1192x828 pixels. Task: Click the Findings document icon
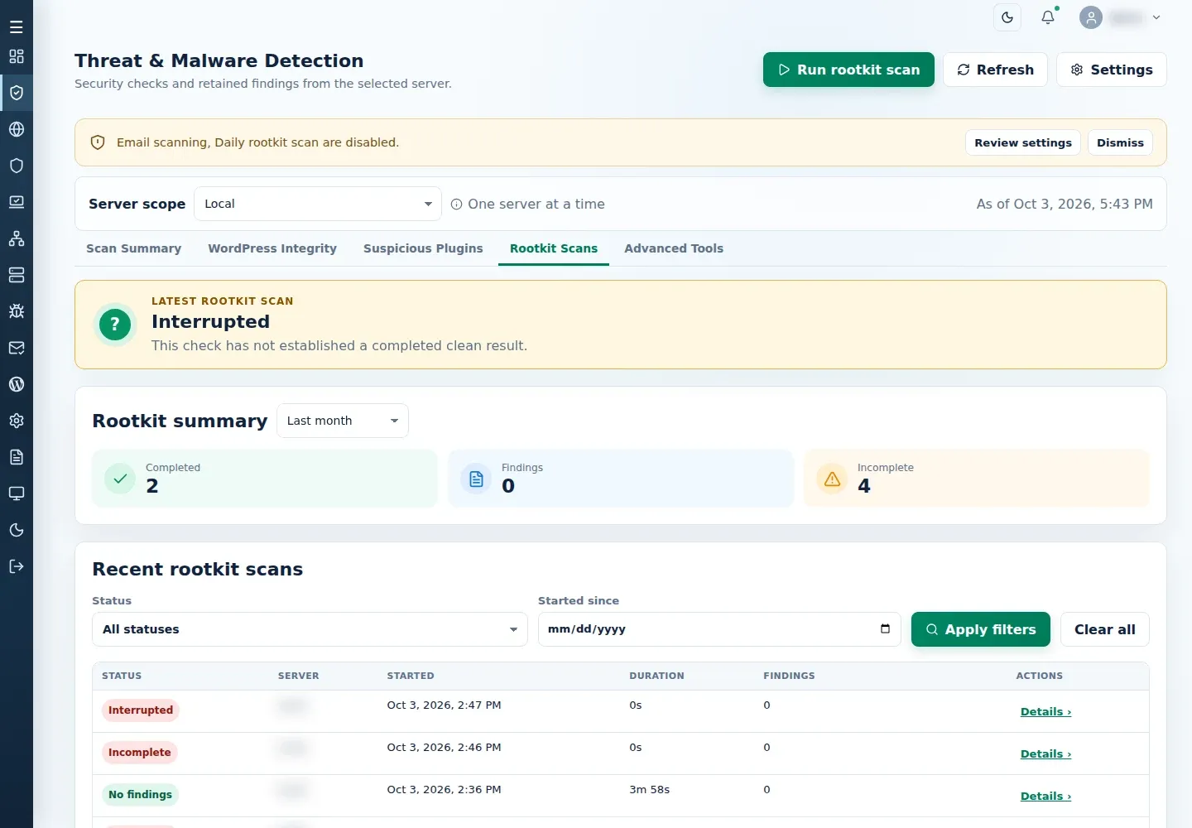[476, 479]
